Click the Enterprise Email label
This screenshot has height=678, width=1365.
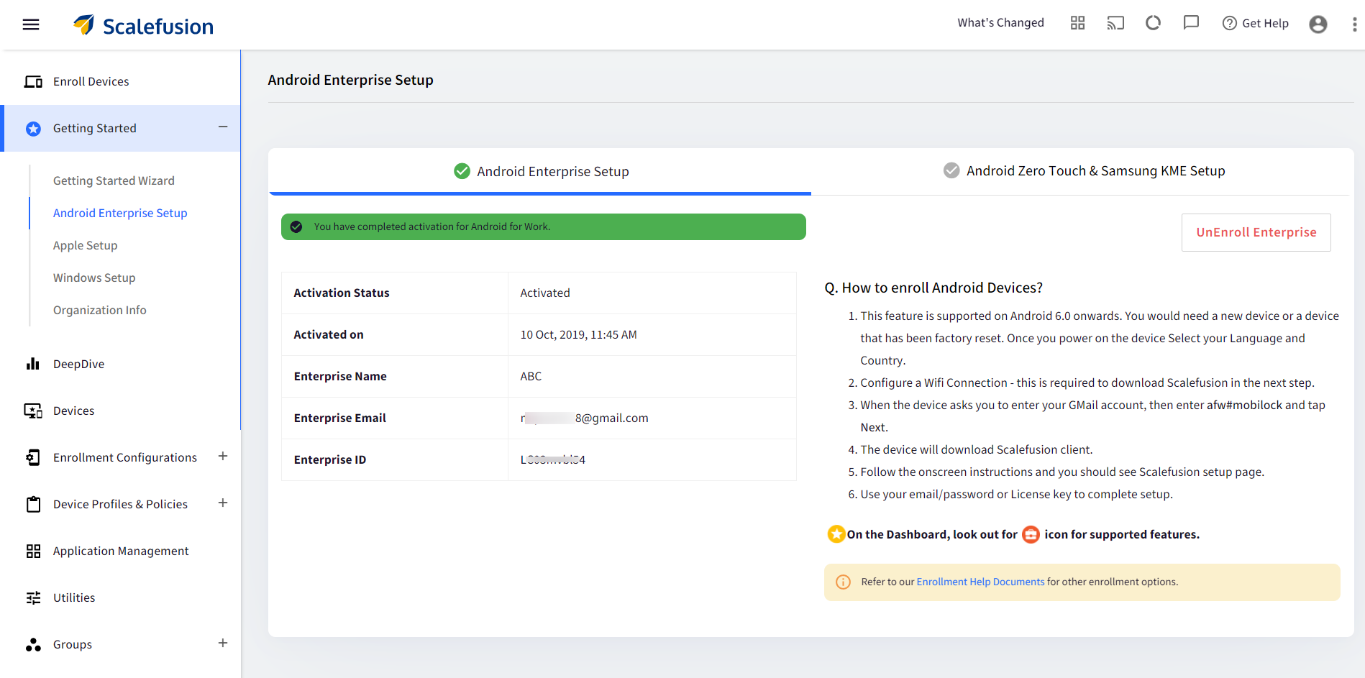tap(339, 418)
